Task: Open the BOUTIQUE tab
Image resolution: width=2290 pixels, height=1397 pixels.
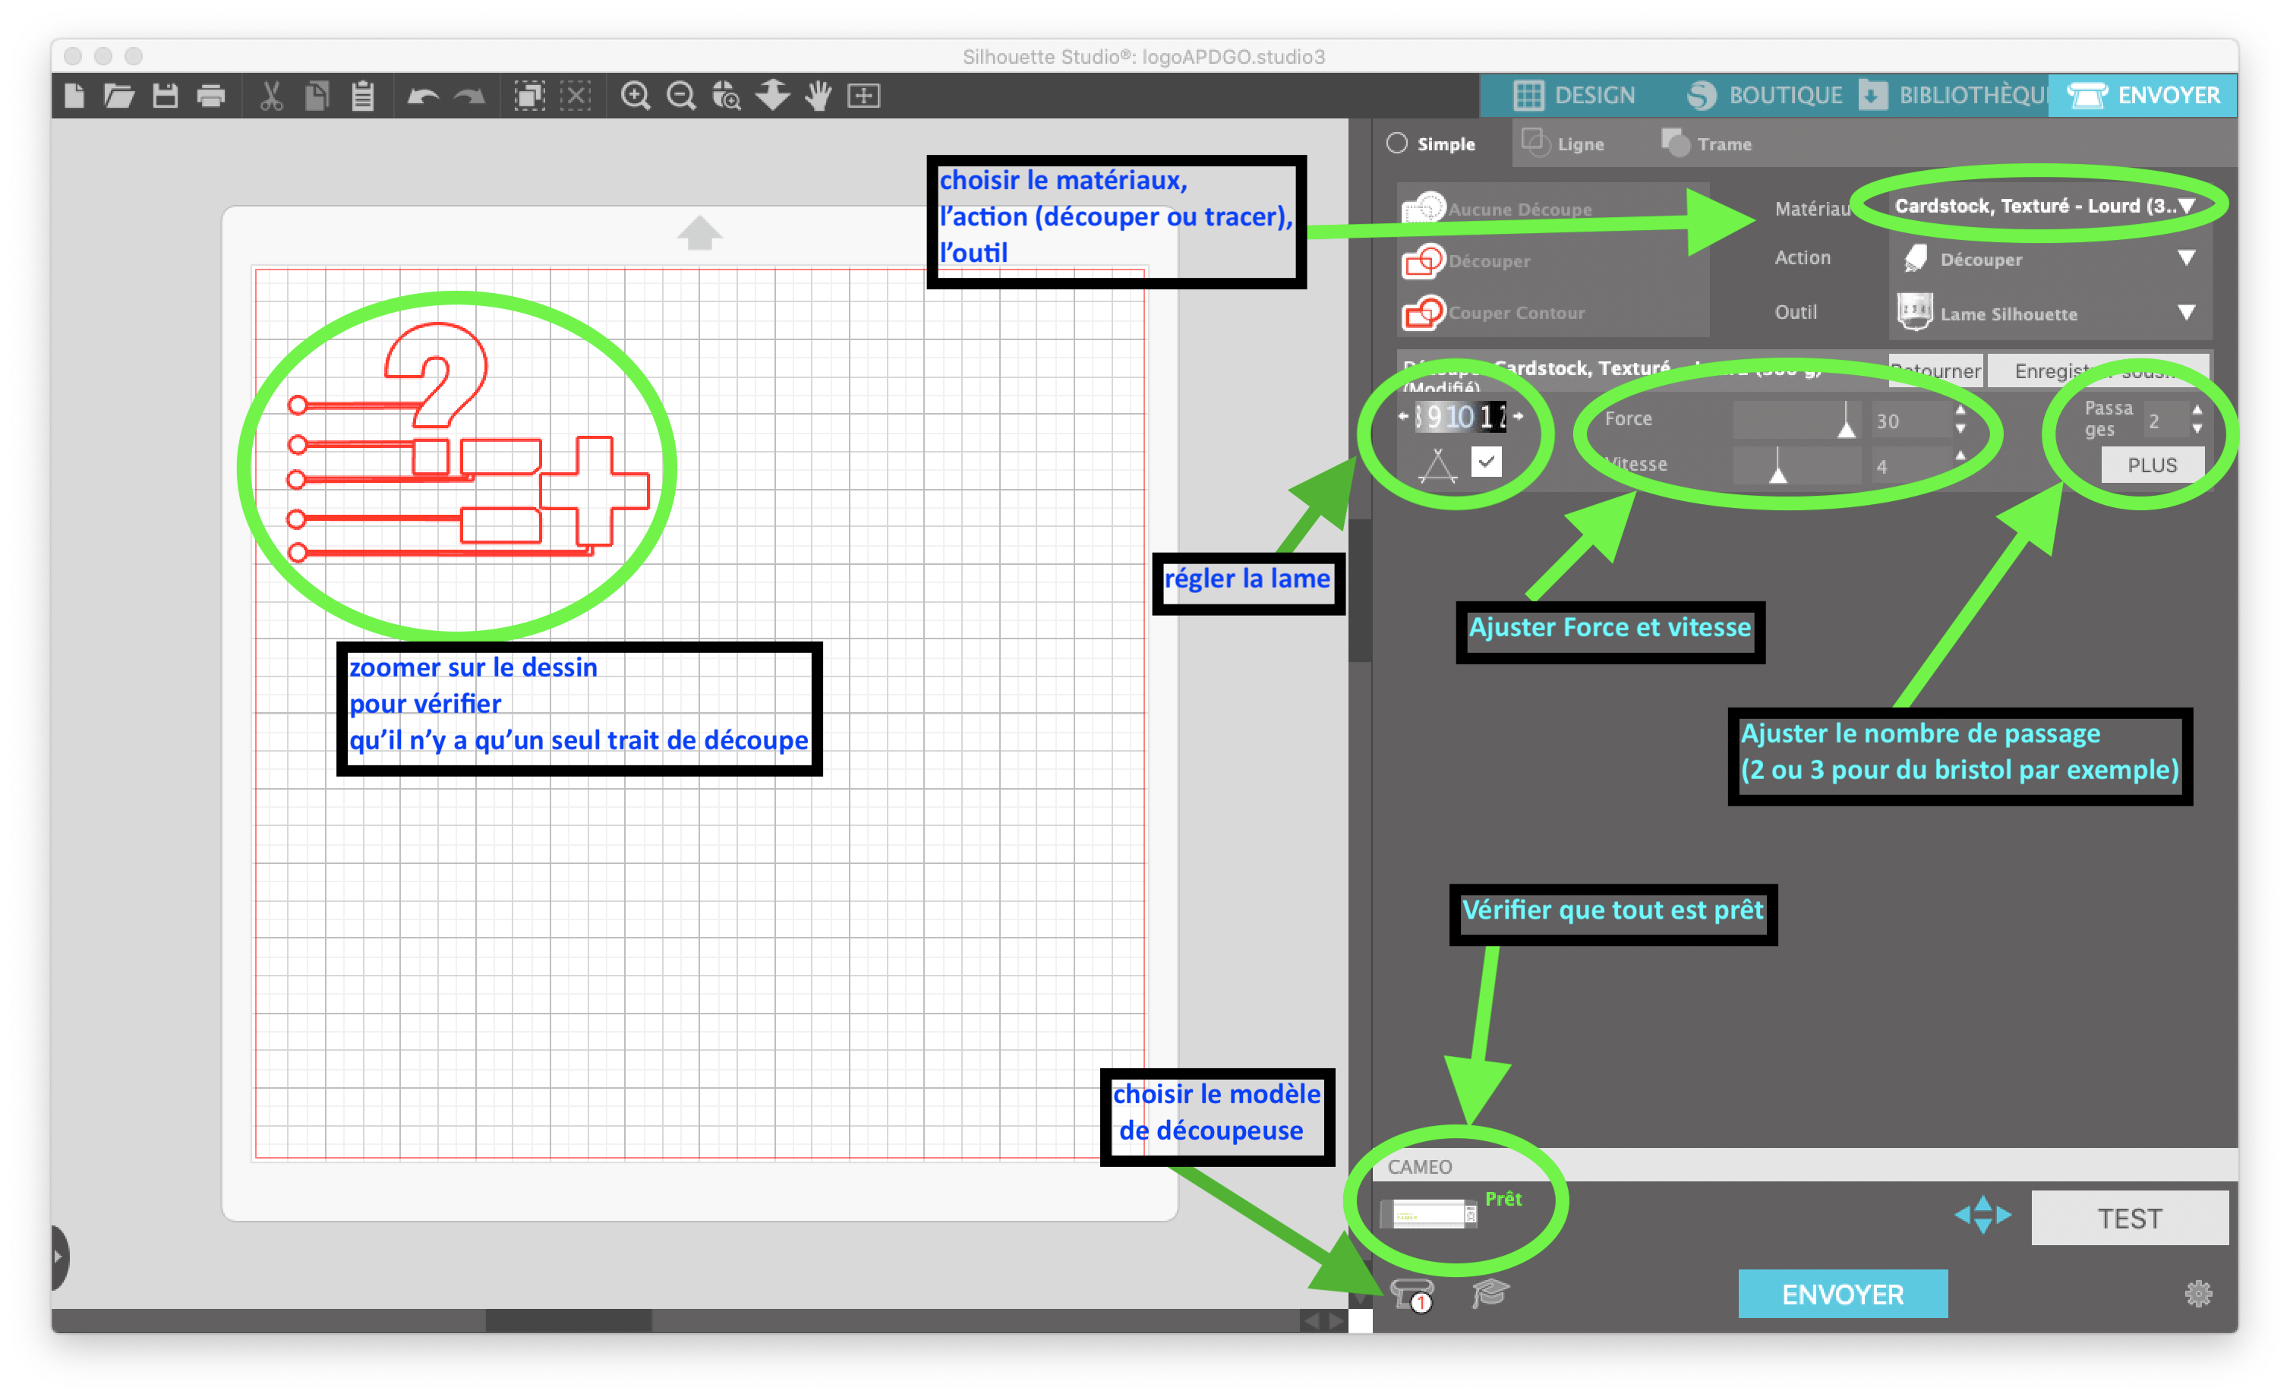Action: [1764, 95]
